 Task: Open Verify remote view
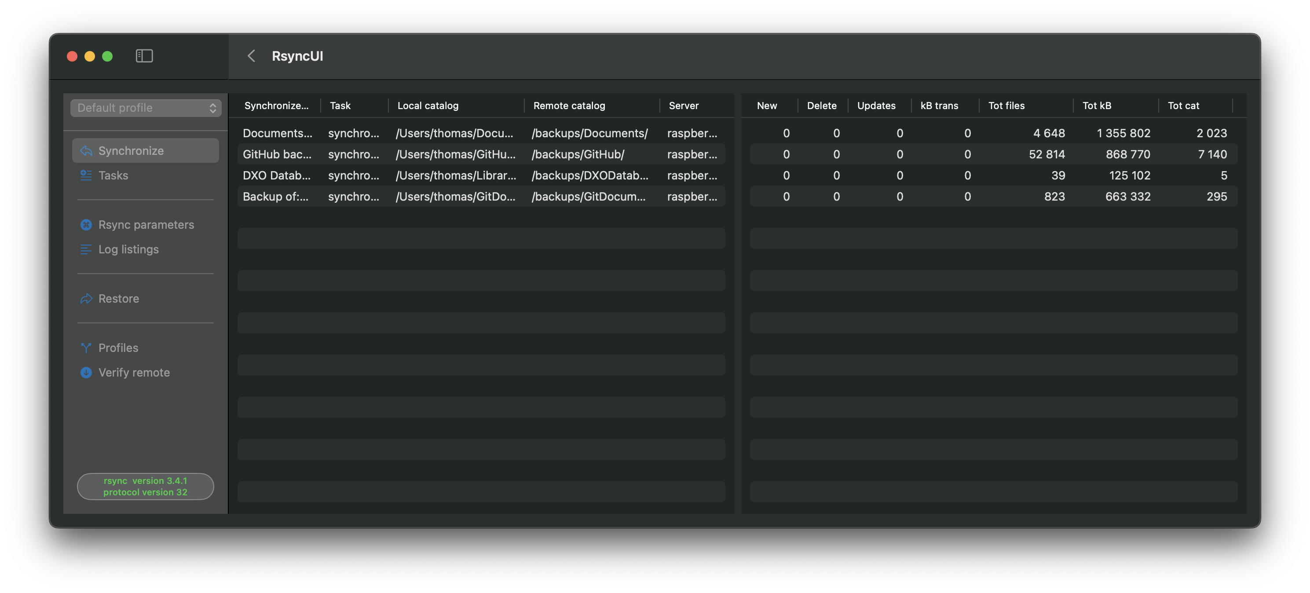click(146, 372)
